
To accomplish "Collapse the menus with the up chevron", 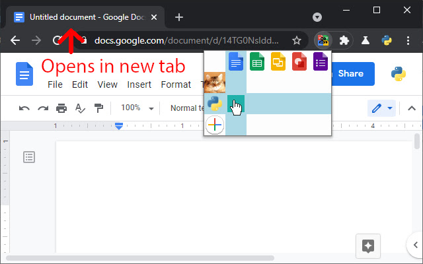I will tap(411, 108).
